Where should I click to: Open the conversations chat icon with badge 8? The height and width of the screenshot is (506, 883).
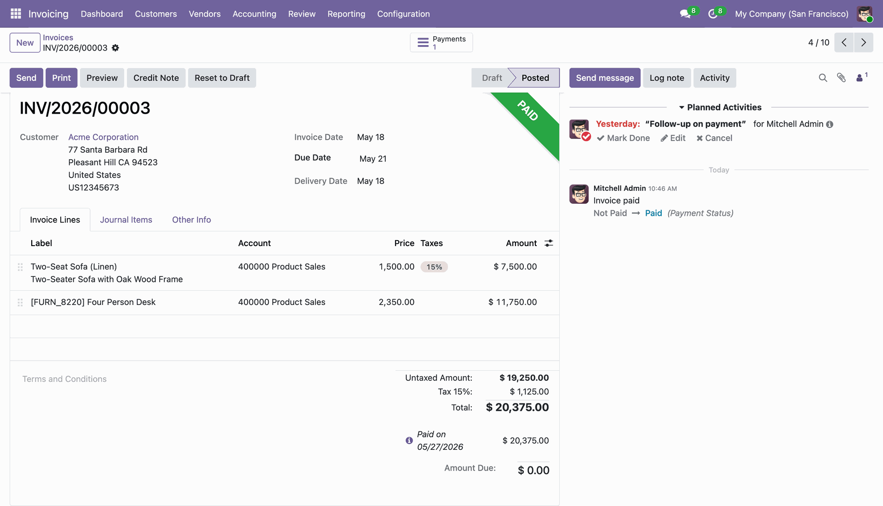coord(685,14)
